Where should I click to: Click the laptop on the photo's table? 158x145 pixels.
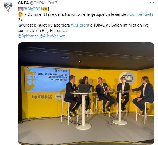84,88
